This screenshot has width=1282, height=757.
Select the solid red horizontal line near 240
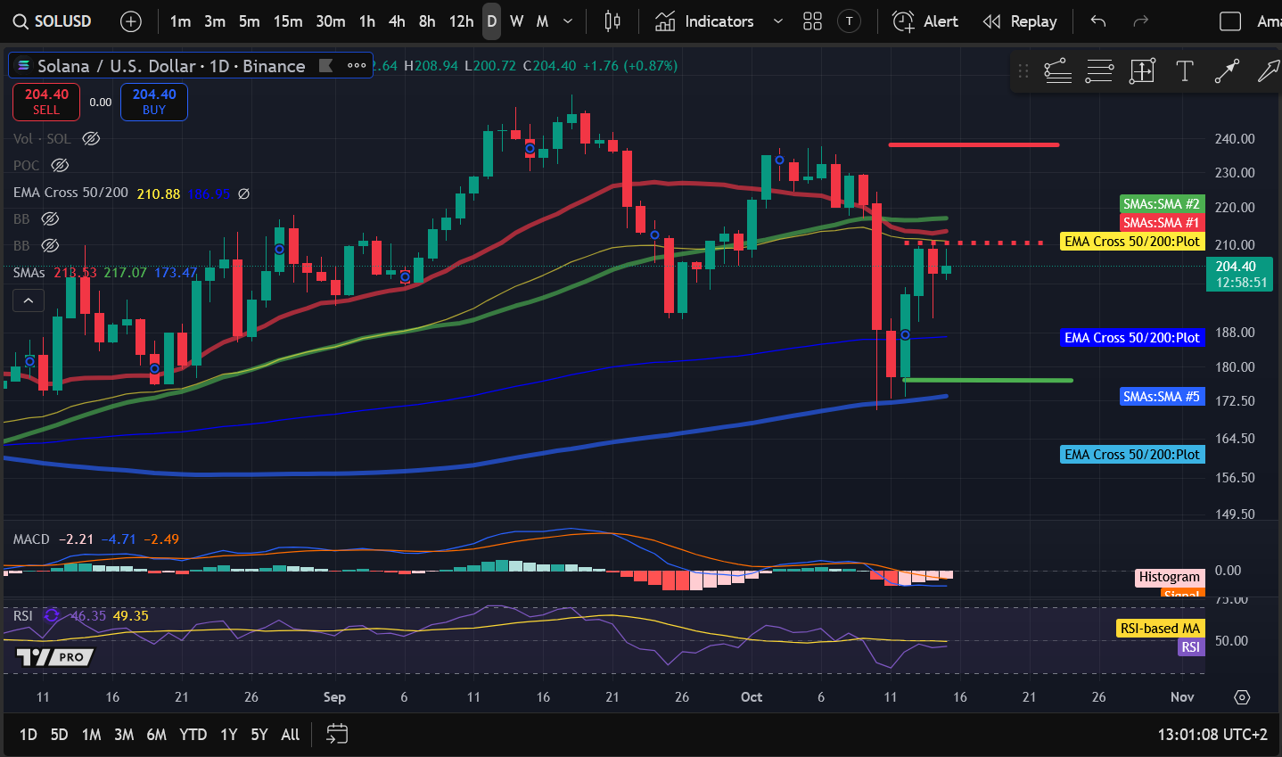pos(974,144)
